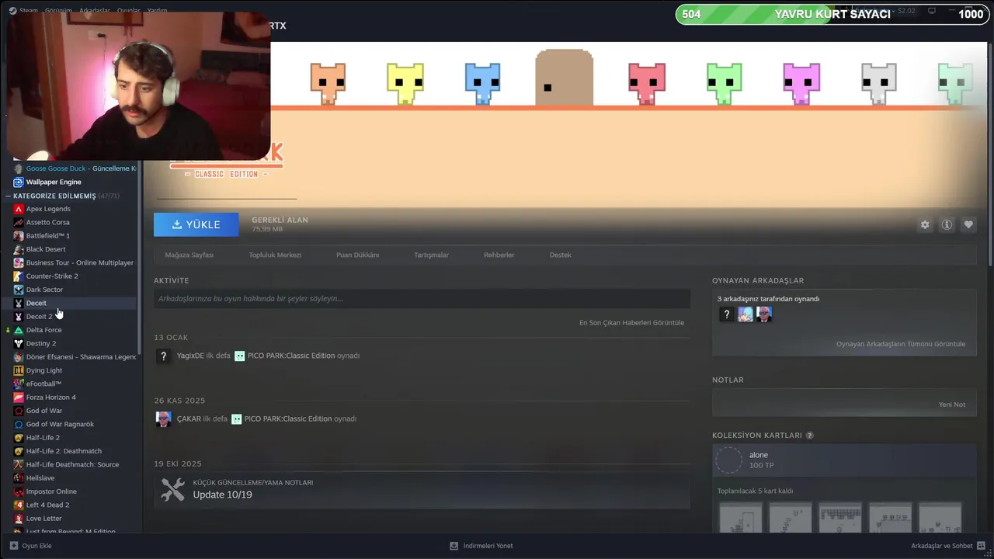Viewport: 994px width, 559px height.
Task: Select Destiny 2 icon in library
Action: point(19,343)
